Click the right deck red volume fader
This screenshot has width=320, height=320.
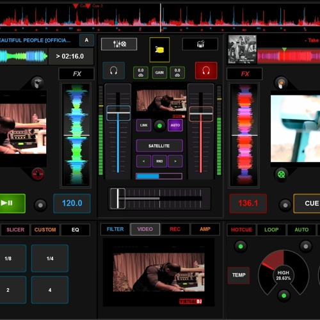(201, 114)
